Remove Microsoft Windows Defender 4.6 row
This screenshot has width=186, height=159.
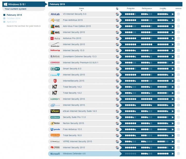tap(178, 154)
